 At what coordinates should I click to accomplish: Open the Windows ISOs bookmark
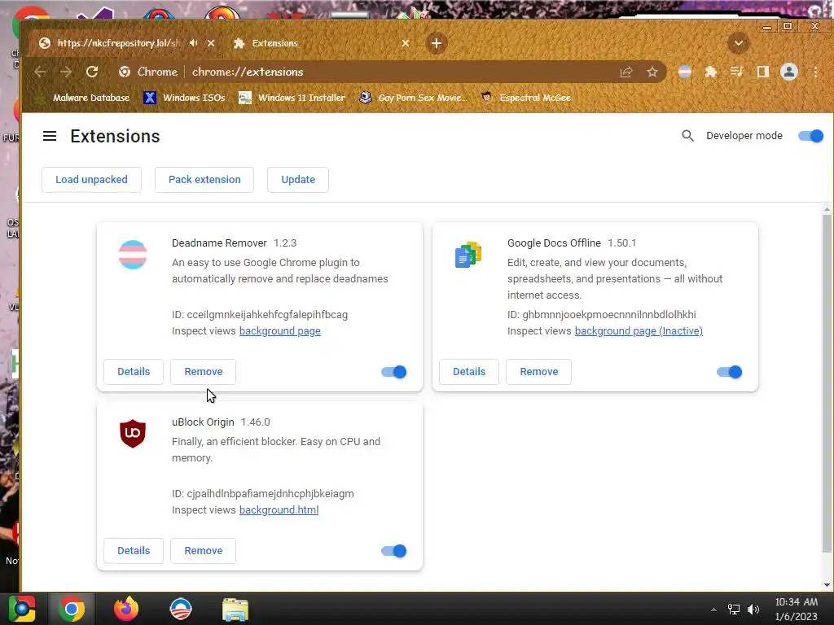[185, 98]
